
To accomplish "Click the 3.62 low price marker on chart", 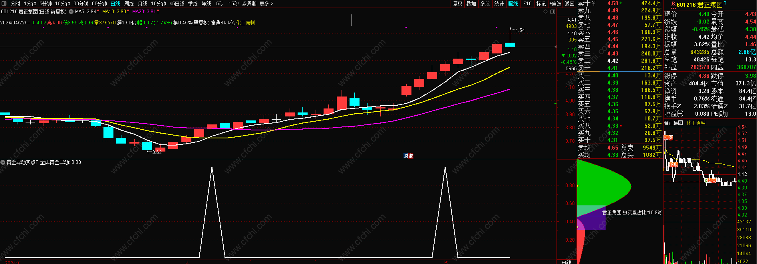I will (157, 152).
